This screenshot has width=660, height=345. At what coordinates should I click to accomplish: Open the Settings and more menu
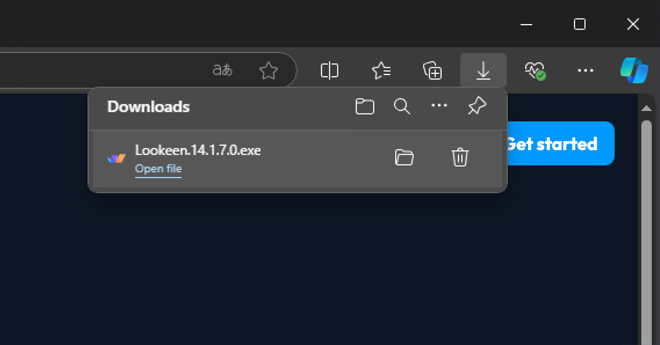[x=585, y=71]
